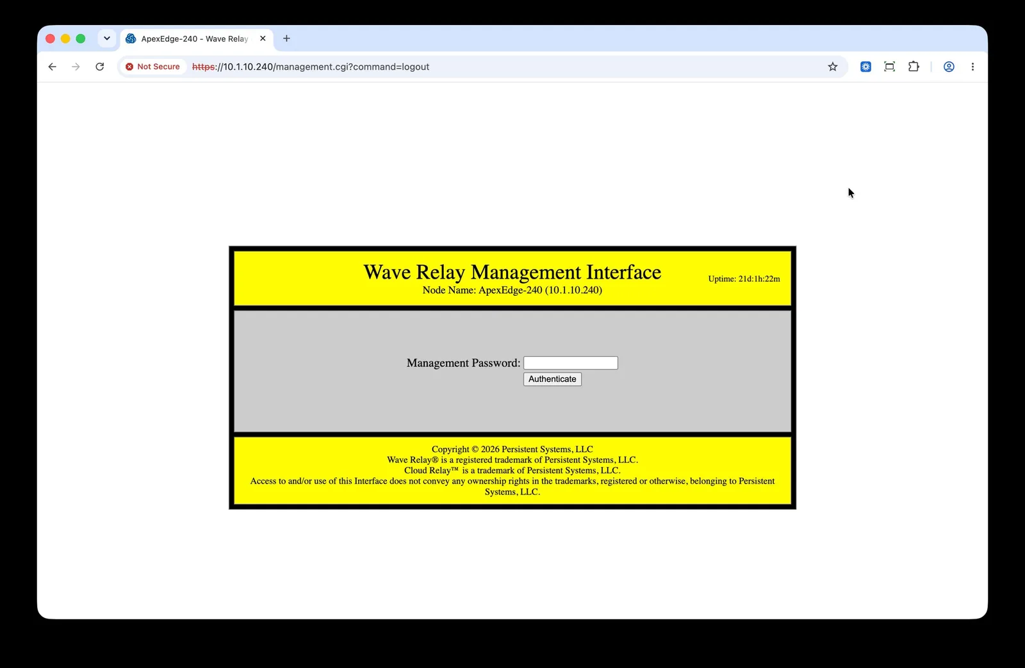
Task: Bookmark this page with the star icon
Action: click(833, 67)
